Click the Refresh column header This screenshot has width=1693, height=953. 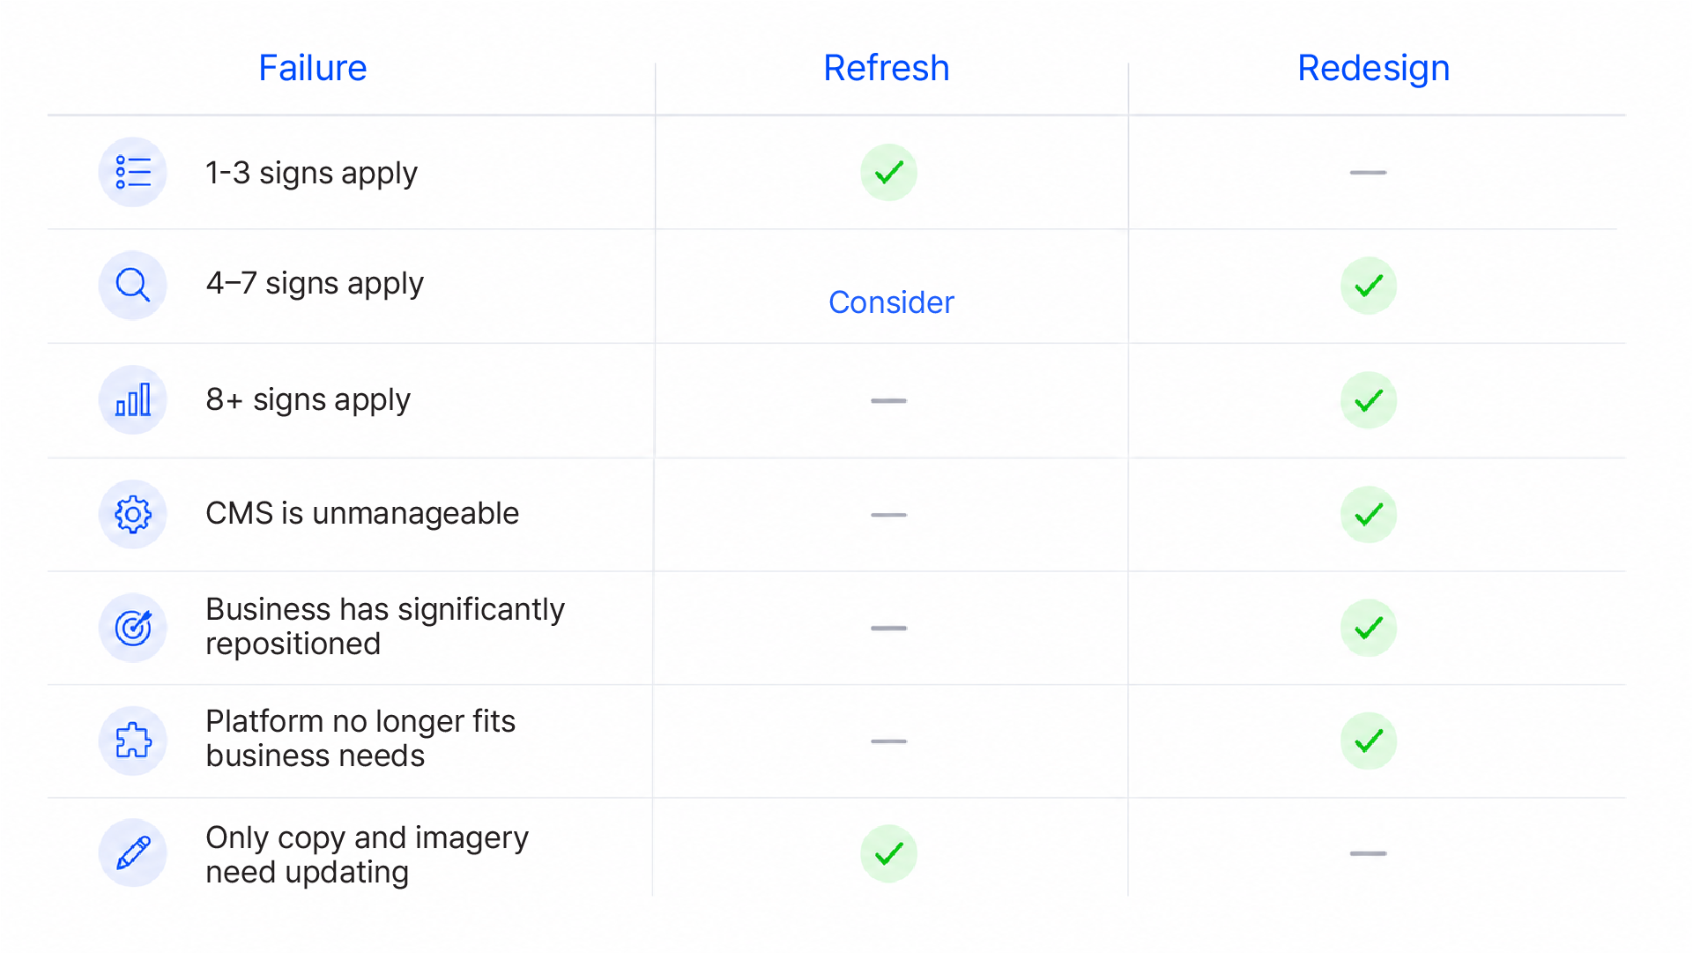click(x=887, y=68)
